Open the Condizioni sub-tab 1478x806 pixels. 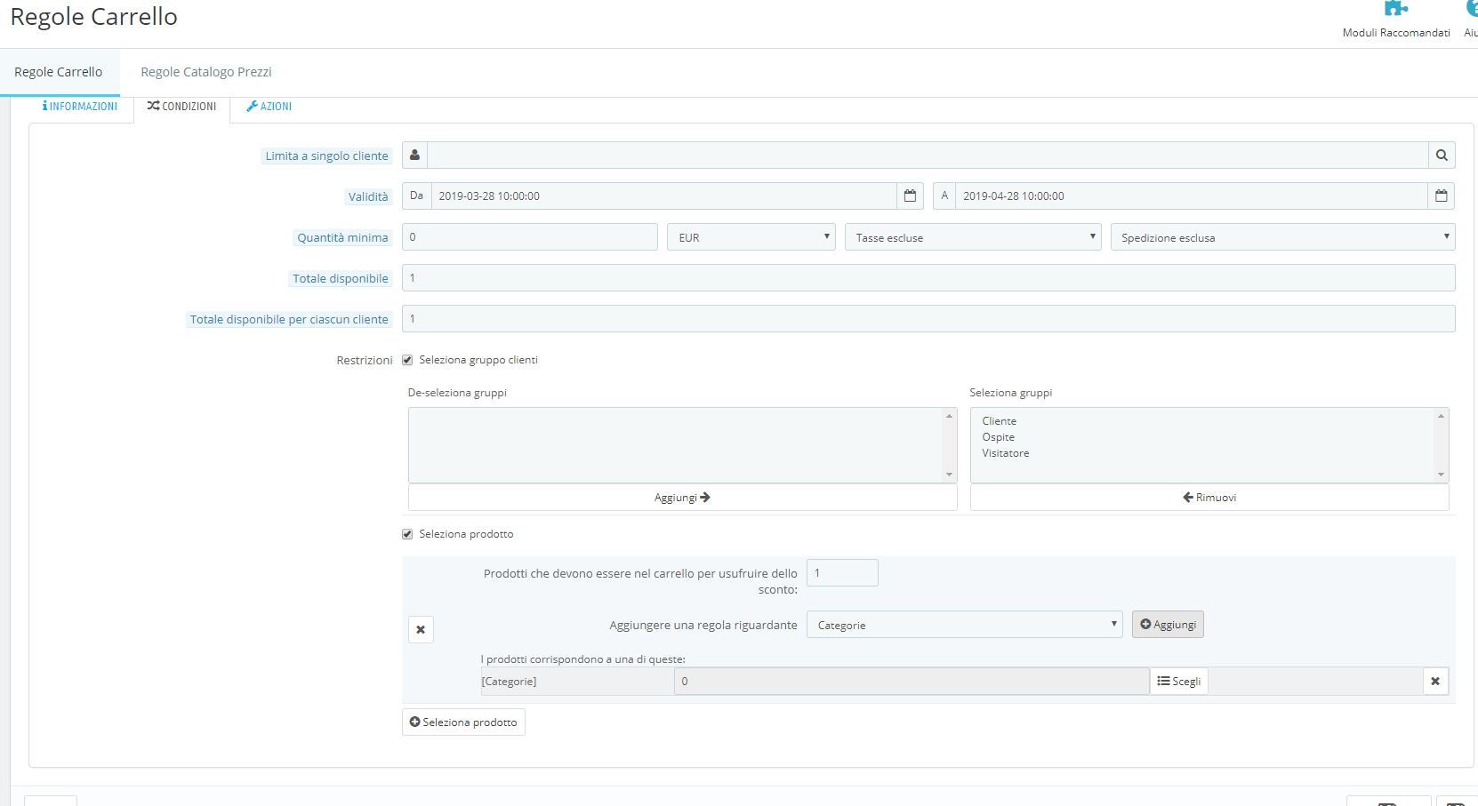pos(181,107)
